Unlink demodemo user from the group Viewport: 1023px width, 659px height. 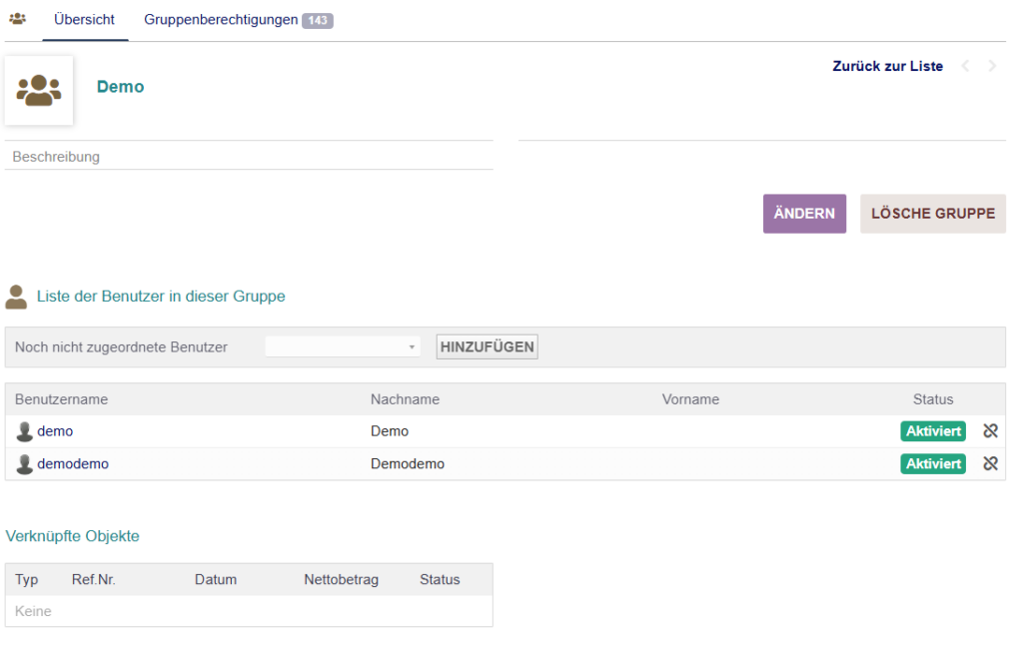pos(990,463)
